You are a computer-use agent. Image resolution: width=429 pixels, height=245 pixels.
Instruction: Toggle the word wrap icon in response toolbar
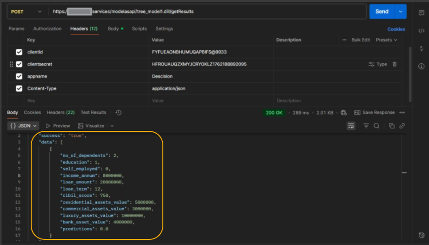[351, 126]
